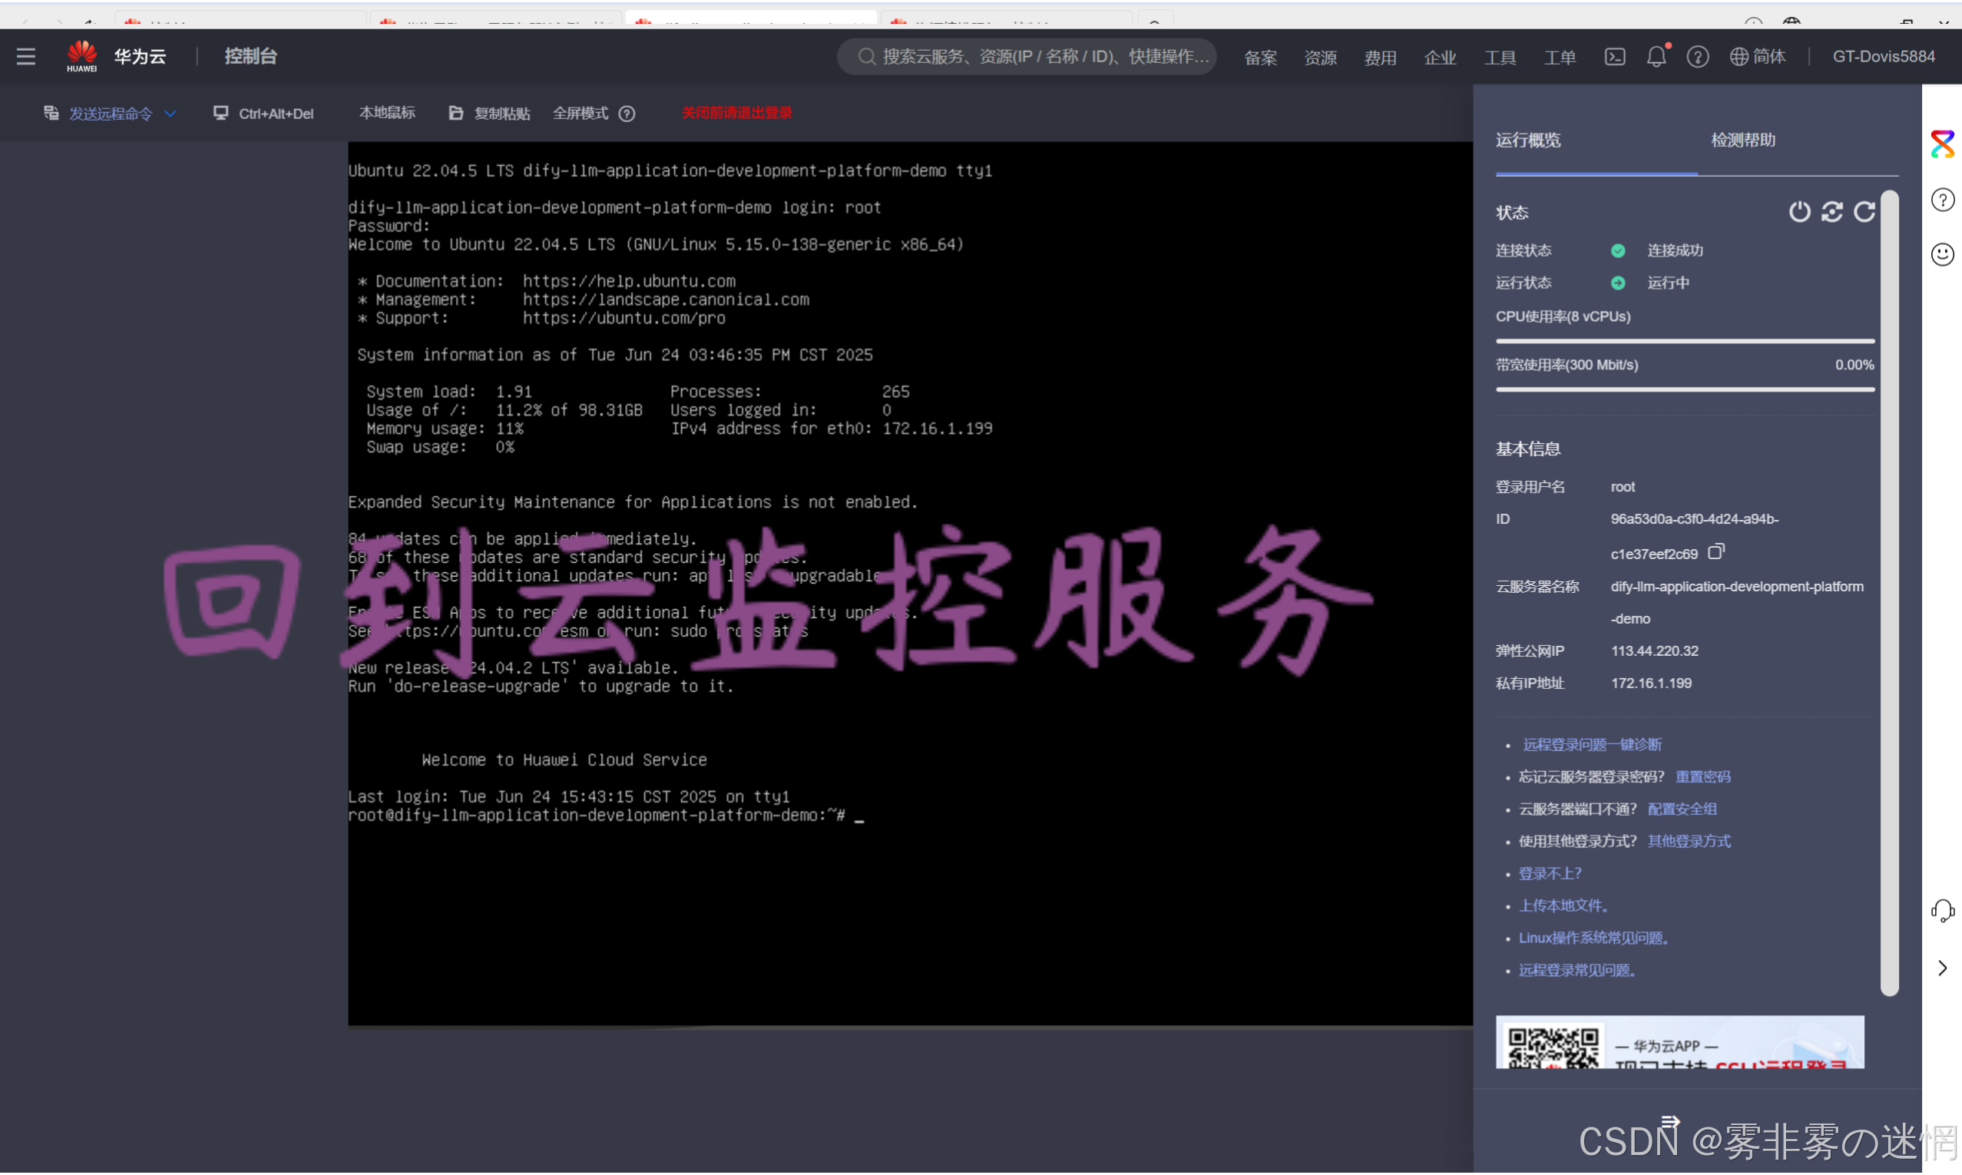Image resolution: width=1962 pixels, height=1175 pixels.
Task: Click the public IP 113.44.220.32
Action: coord(1654,652)
